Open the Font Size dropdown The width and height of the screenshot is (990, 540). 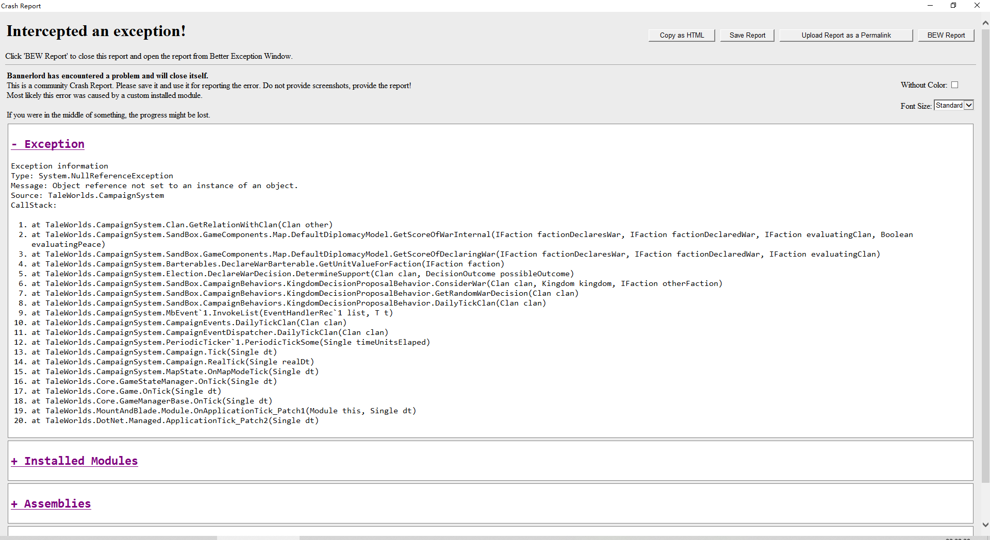click(954, 105)
